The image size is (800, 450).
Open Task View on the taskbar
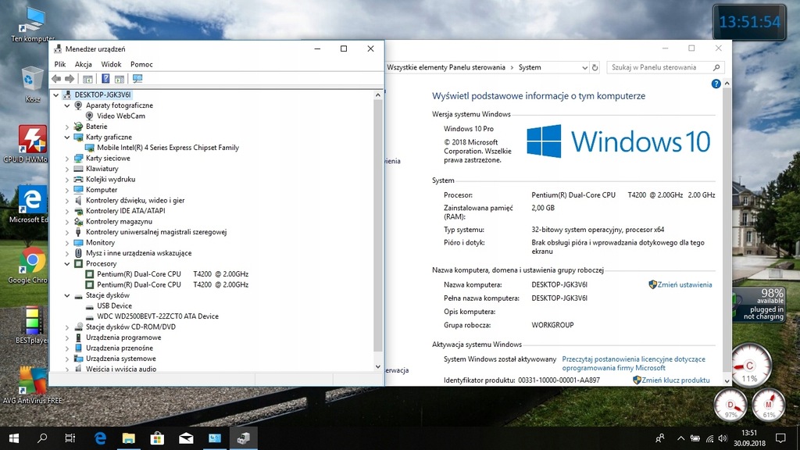tap(70, 437)
